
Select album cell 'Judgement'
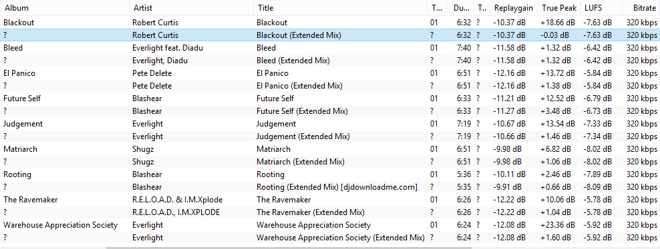point(23,124)
